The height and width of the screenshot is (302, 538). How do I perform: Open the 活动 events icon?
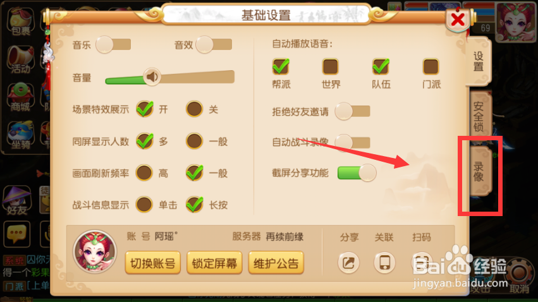click(x=21, y=59)
